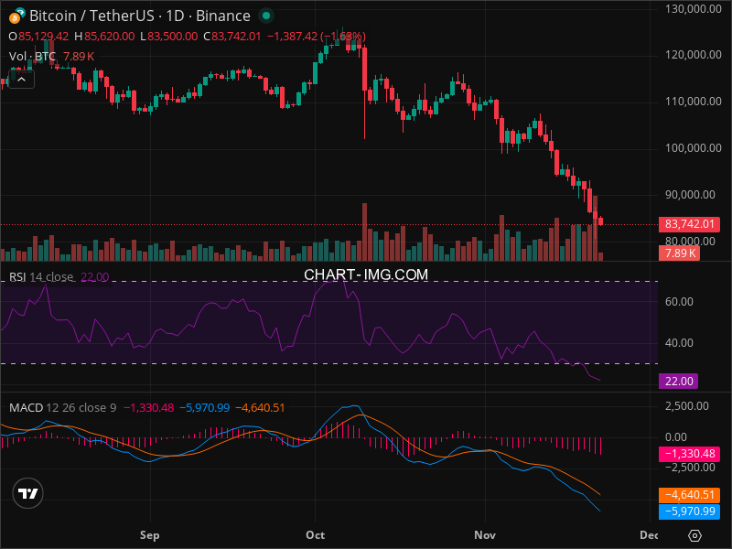Click the CHART-IMG.COM watermark text

tap(366, 274)
